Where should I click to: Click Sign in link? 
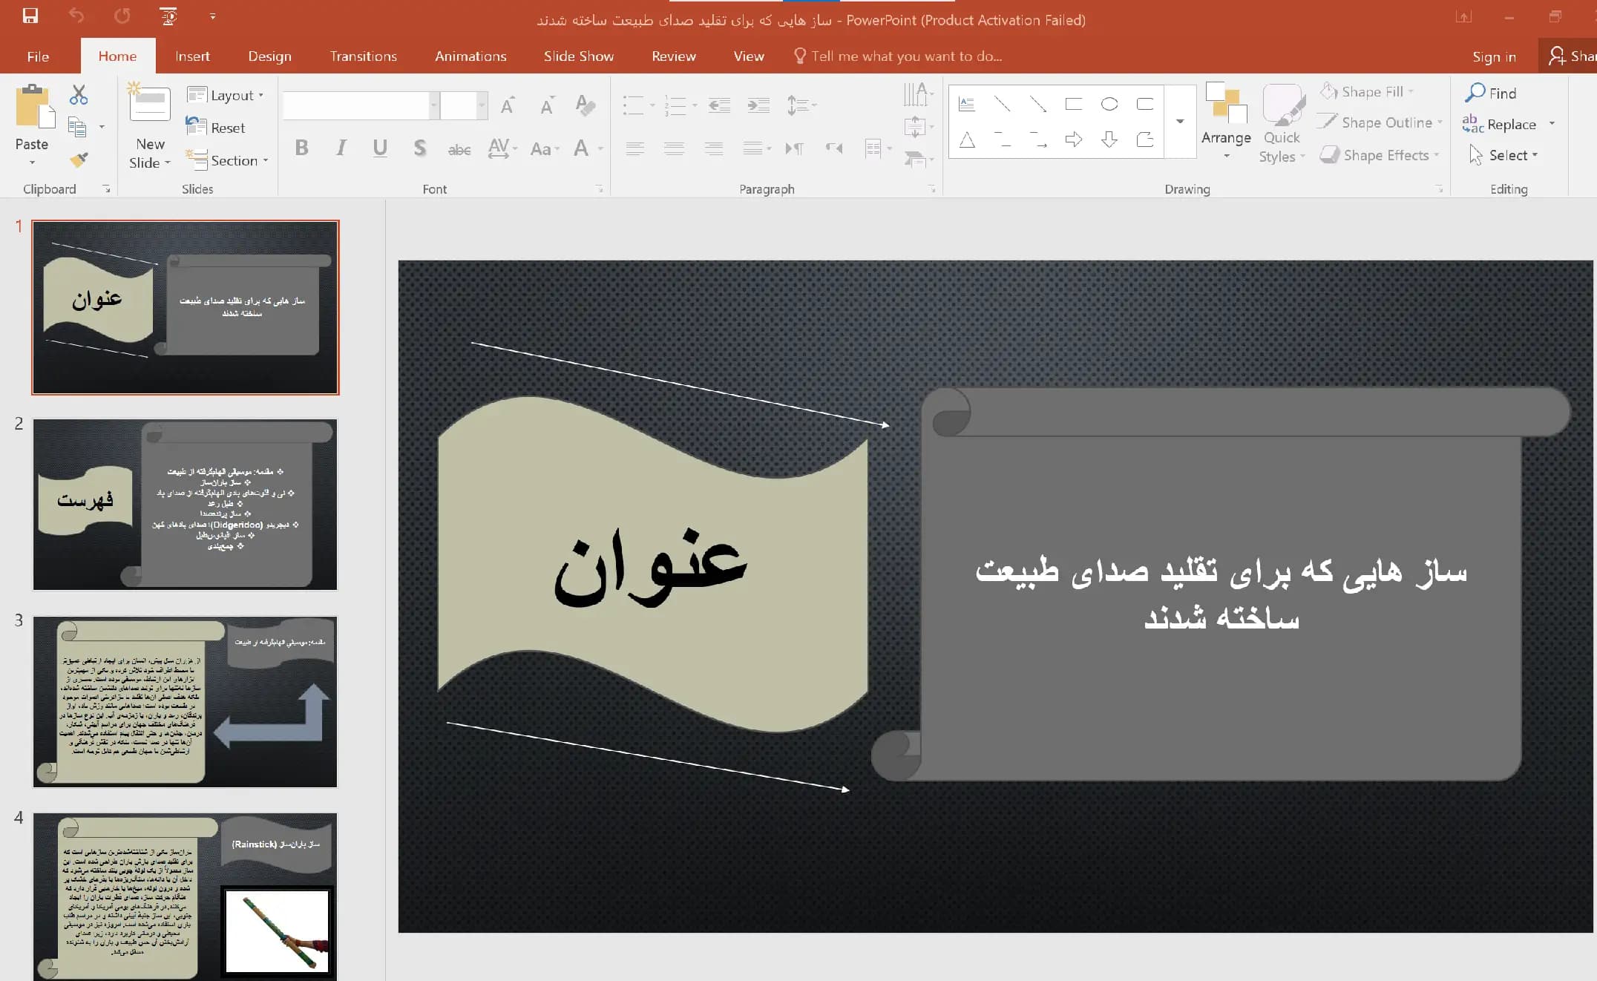click(x=1494, y=56)
